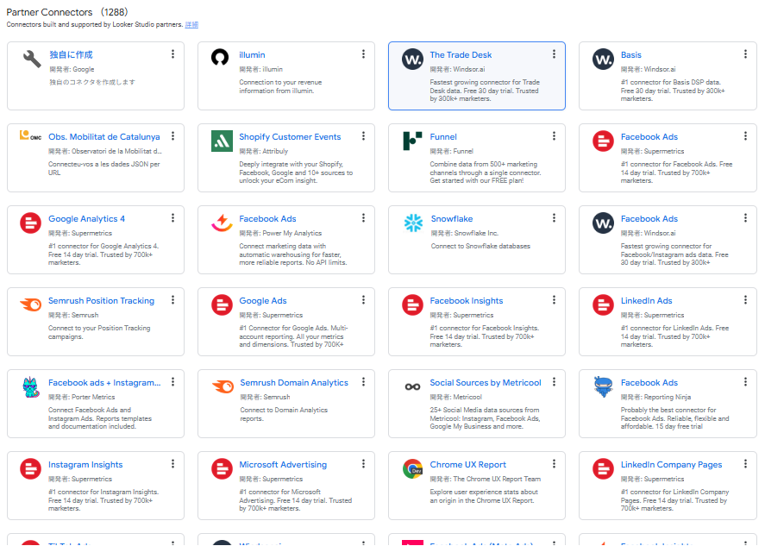The image size is (765, 546).
Task: Select the Google Analytics 4 connector title
Action: (x=86, y=218)
